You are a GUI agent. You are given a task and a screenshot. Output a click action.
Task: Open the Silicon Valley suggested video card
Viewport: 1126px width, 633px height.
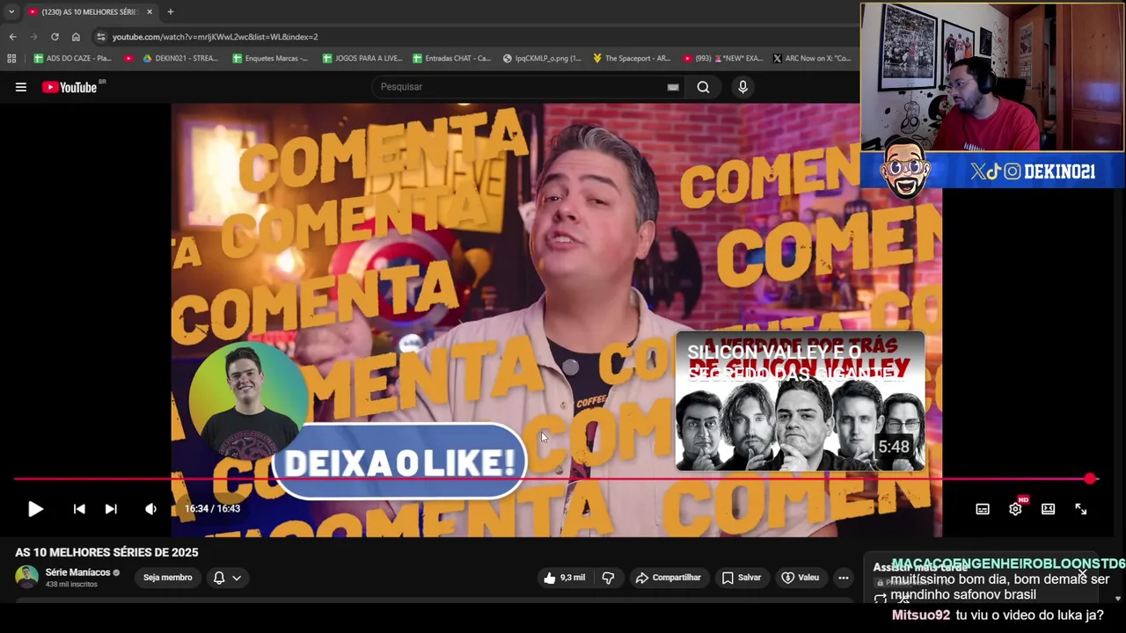click(x=800, y=401)
